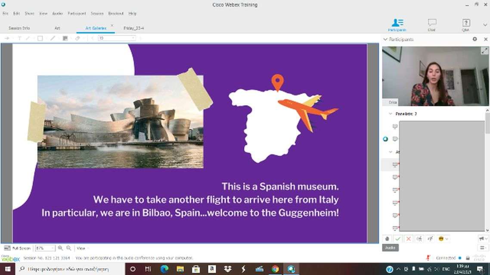Open the File menu
The height and width of the screenshot is (275, 490).
[x=5, y=13]
